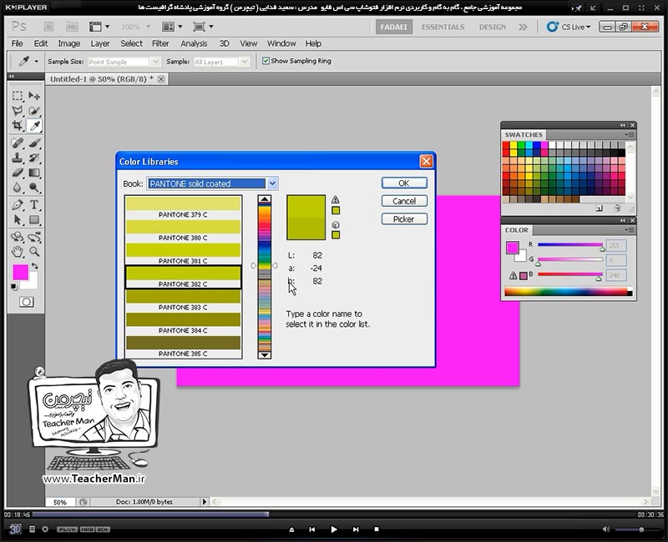Click the R channel slider in Color panel
668x542 pixels.
tap(570, 245)
